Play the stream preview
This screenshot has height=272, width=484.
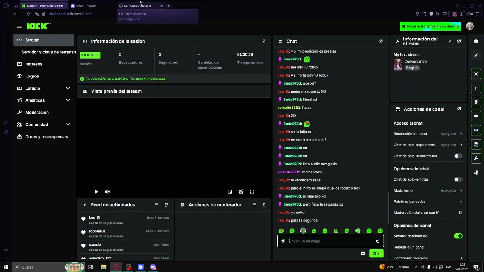click(96, 192)
